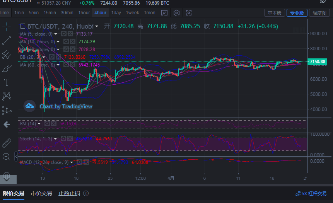Select the trend line drawing tool

7,41
